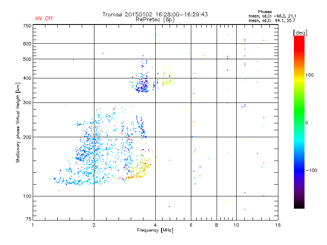This screenshot has width=327, height=245.
Task: Click the 'mean, sd,O: -66.2, 21.1' line
Action: click(x=272, y=16)
